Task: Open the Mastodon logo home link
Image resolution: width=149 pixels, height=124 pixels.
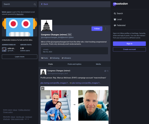Action: [120, 4]
